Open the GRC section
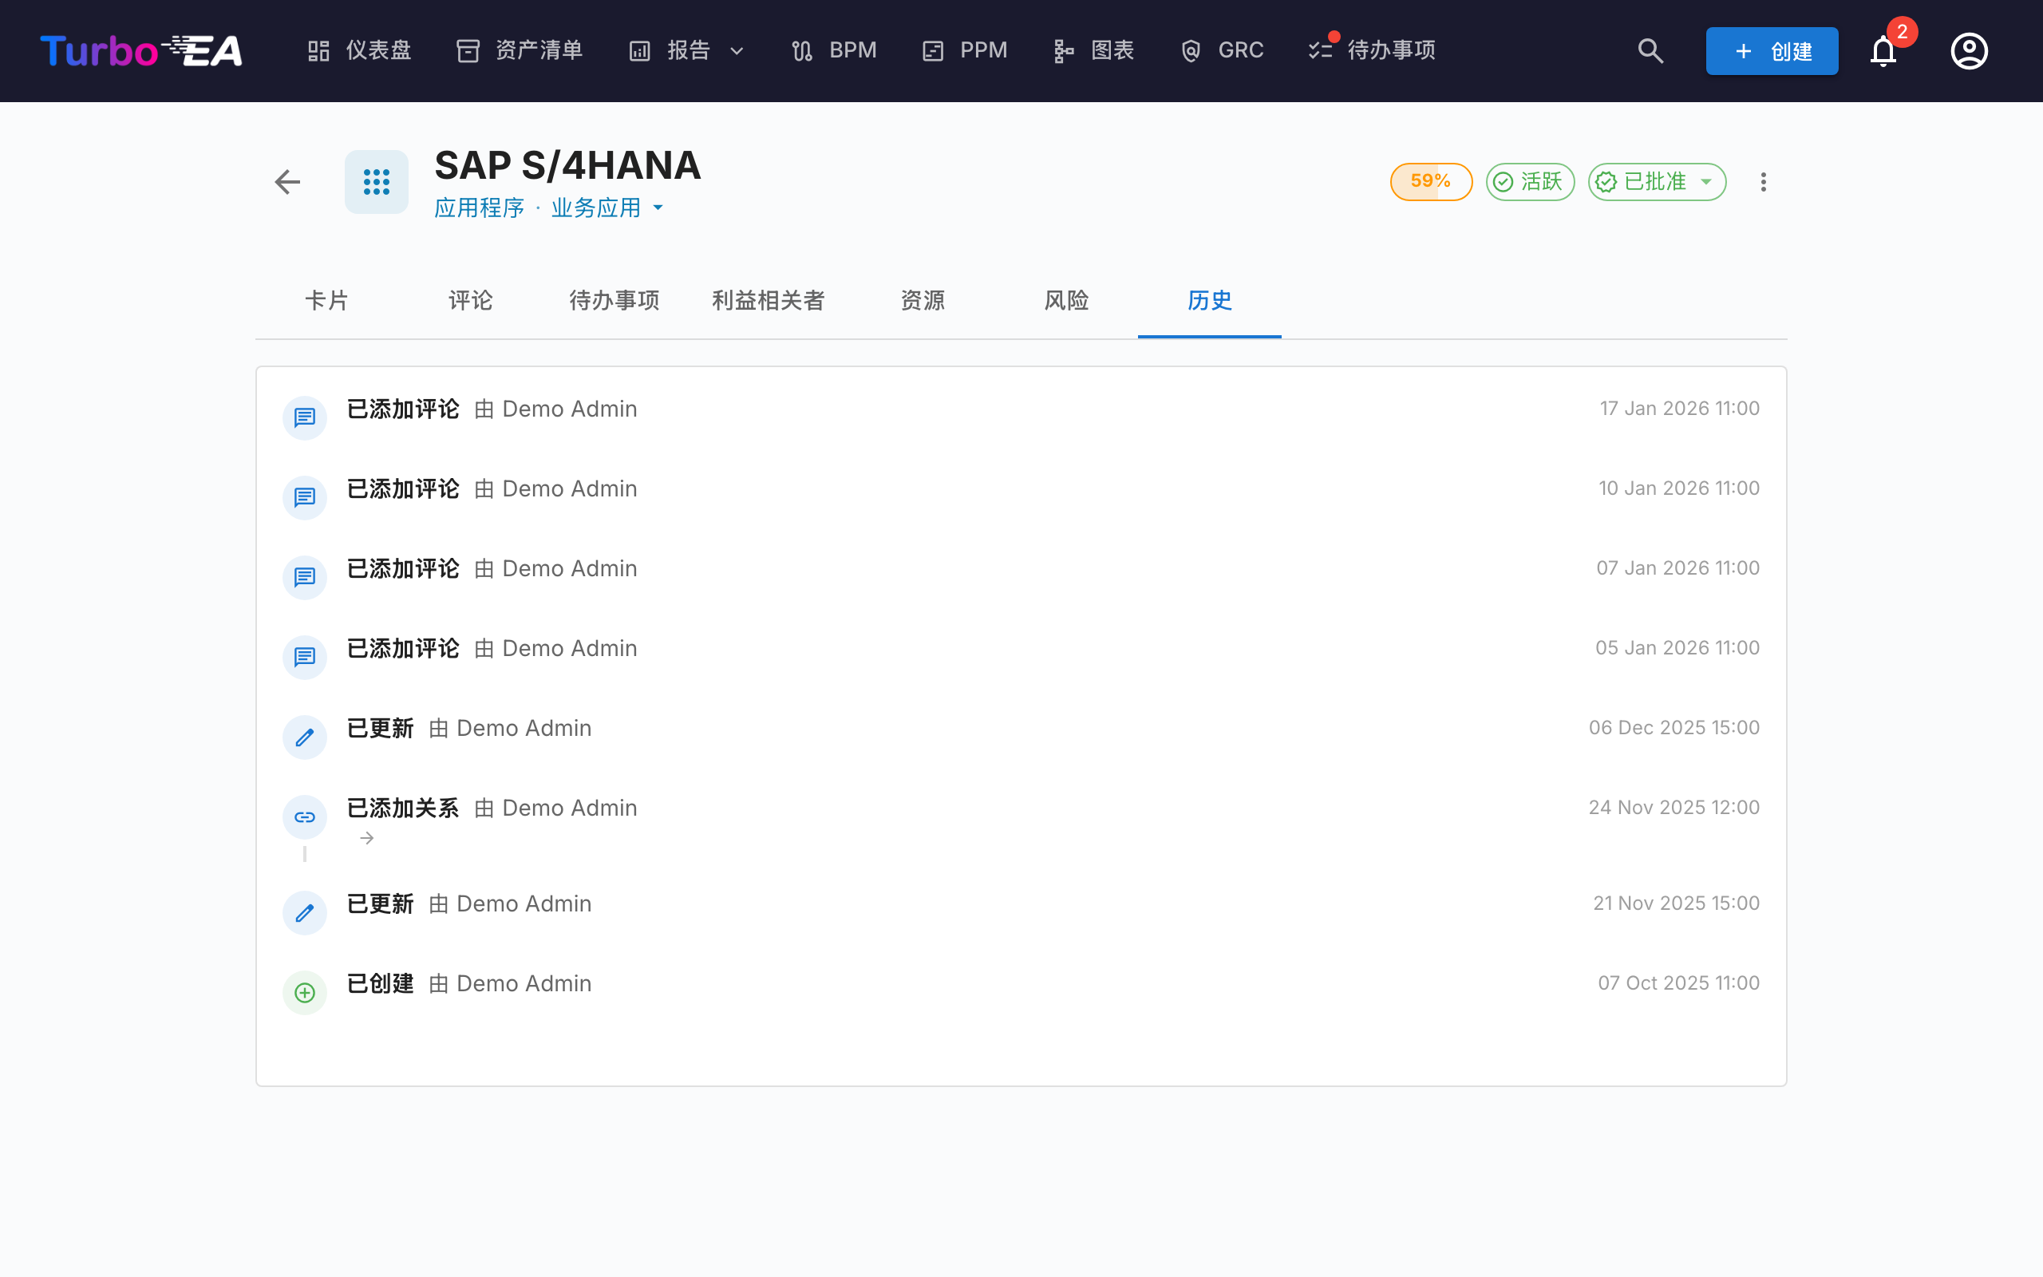2043x1277 pixels. [x=1222, y=50]
